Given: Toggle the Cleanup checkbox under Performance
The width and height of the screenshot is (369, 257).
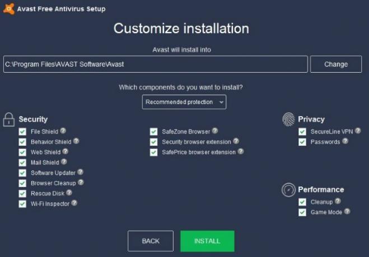Looking at the screenshot, I should (302, 202).
